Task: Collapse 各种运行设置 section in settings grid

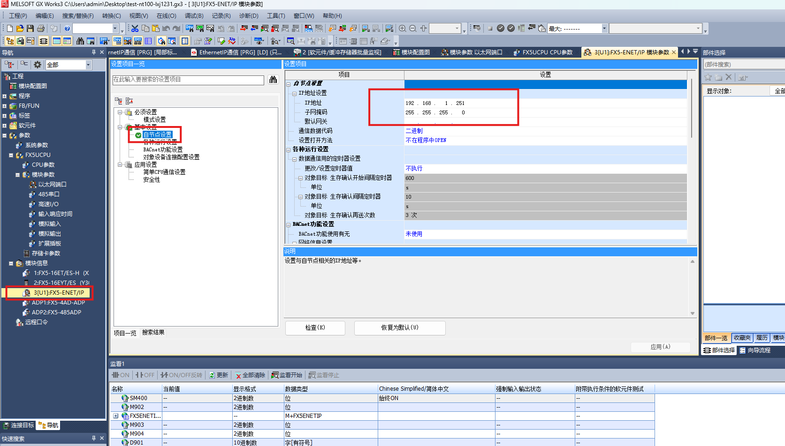Action: click(288, 149)
